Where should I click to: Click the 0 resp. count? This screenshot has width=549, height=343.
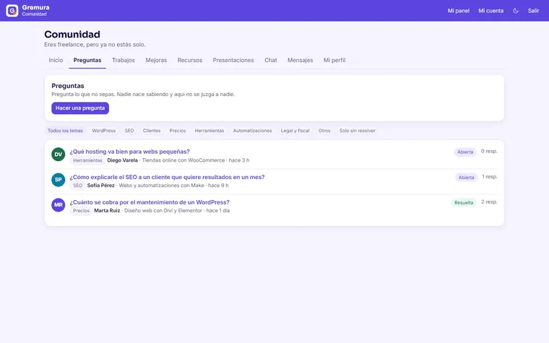point(489,151)
